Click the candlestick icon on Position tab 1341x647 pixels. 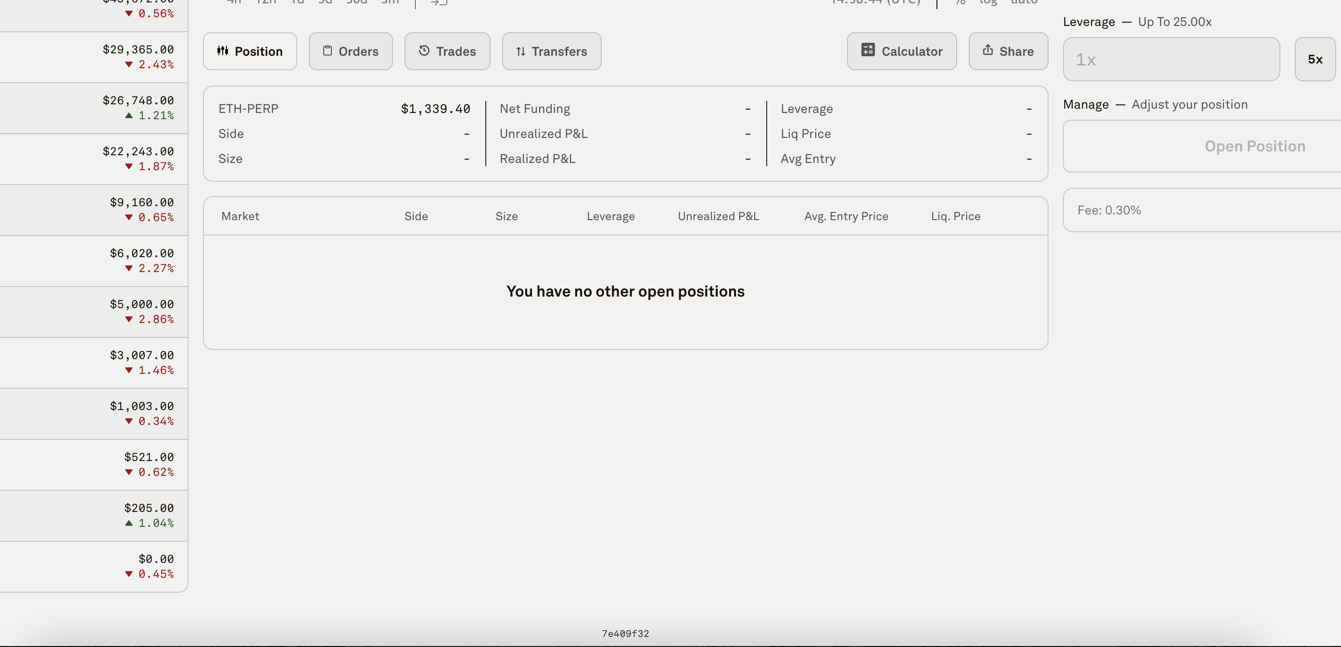point(223,50)
